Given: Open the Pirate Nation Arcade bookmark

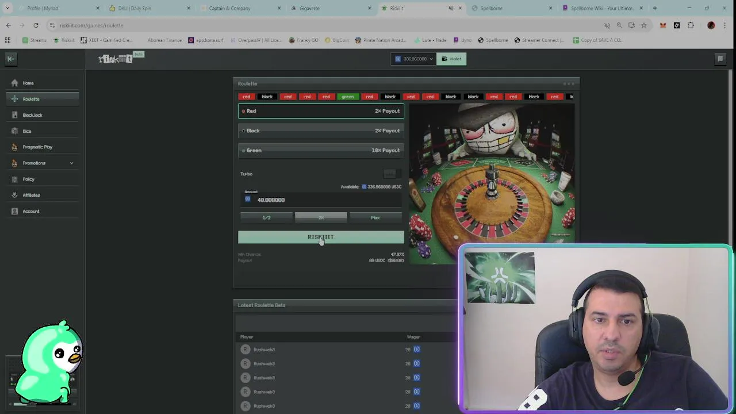Looking at the screenshot, I should click(381, 40).
